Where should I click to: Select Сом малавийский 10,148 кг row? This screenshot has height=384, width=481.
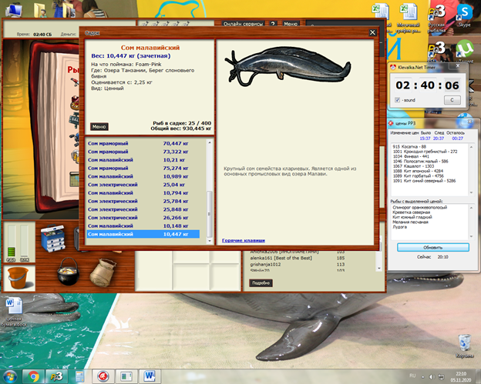(x=143, y=226)
